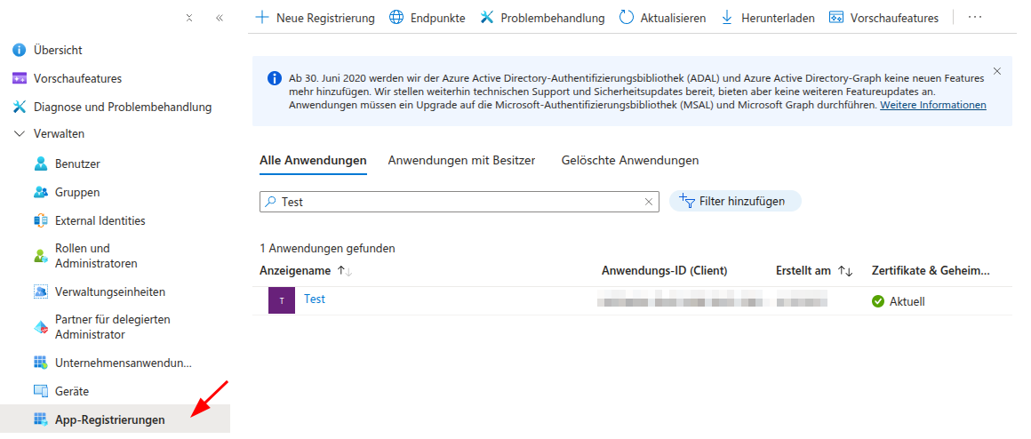
Task: Click into the application search field
Action: click(453, 202)
